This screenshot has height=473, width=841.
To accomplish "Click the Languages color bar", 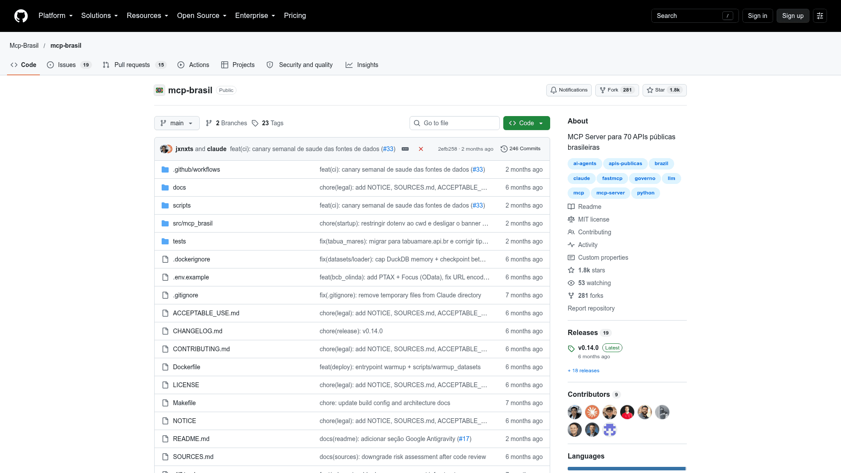I will click(x=627, y=469).
